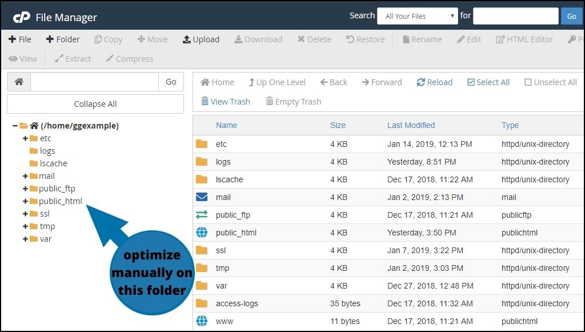Click Select All
This screenshot has width=585, height=332.
coord(488,82)
